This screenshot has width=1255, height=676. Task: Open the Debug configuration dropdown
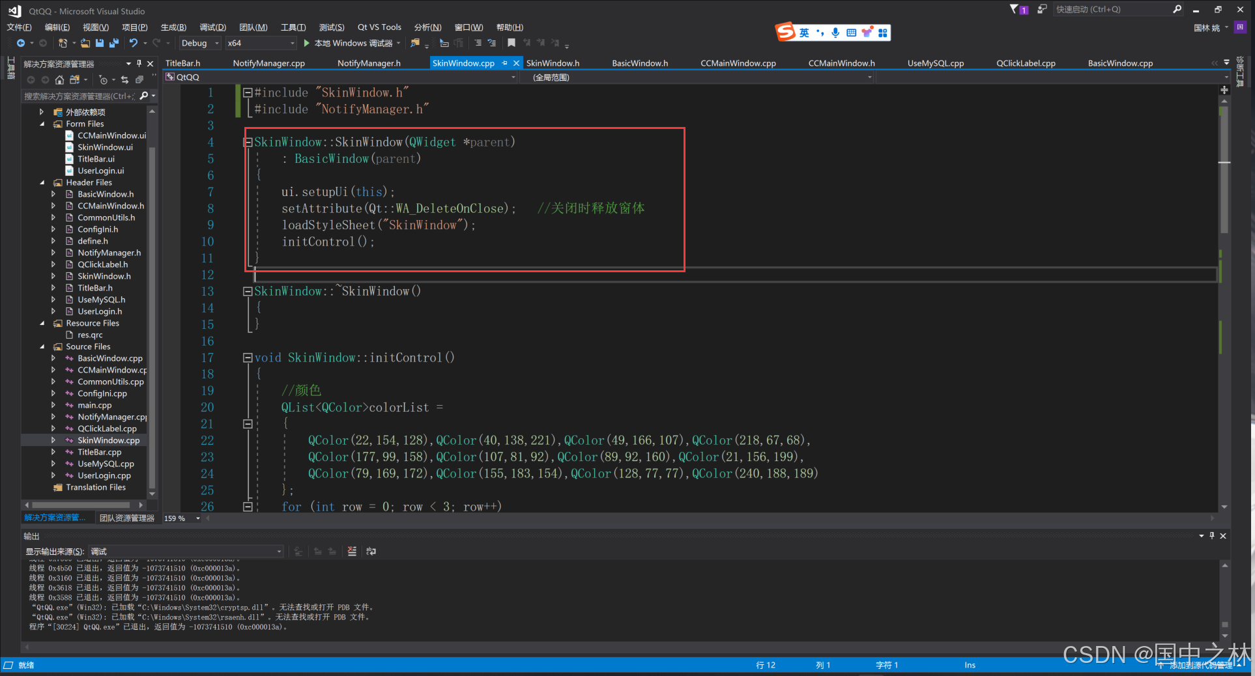click(x=199, y=43)
